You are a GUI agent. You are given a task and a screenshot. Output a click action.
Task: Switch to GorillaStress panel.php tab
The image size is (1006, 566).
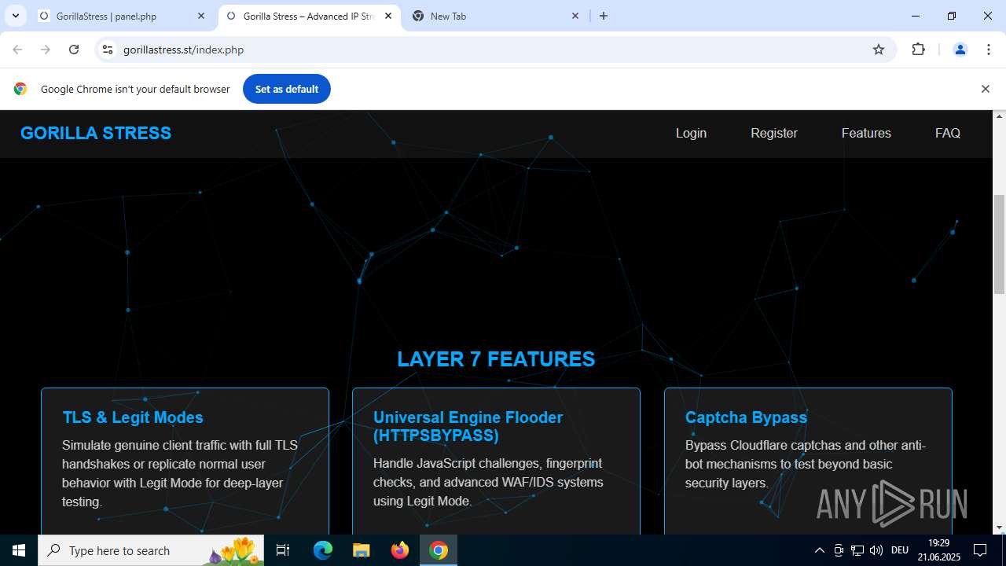122,16
